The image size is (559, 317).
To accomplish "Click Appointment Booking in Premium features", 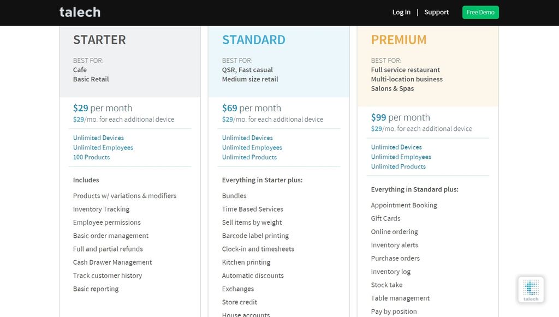I will [x=404, y=205].
